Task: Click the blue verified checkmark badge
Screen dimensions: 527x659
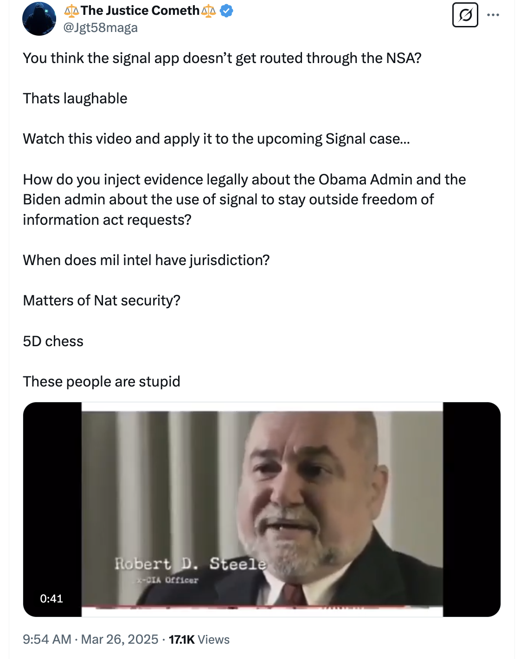Action: (226, 10)
